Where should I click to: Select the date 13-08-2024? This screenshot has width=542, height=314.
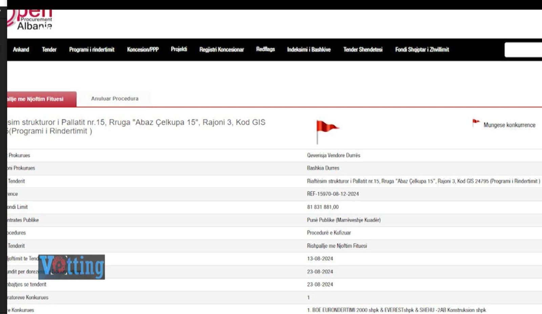tap(320, 258)
